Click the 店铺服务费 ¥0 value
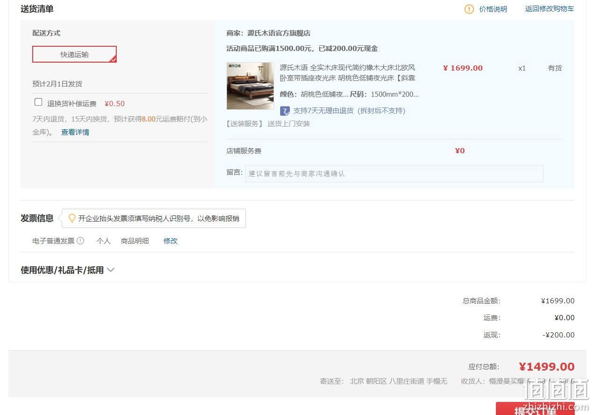The width and height of the screenshot is (593, 415). pos(460,150)
